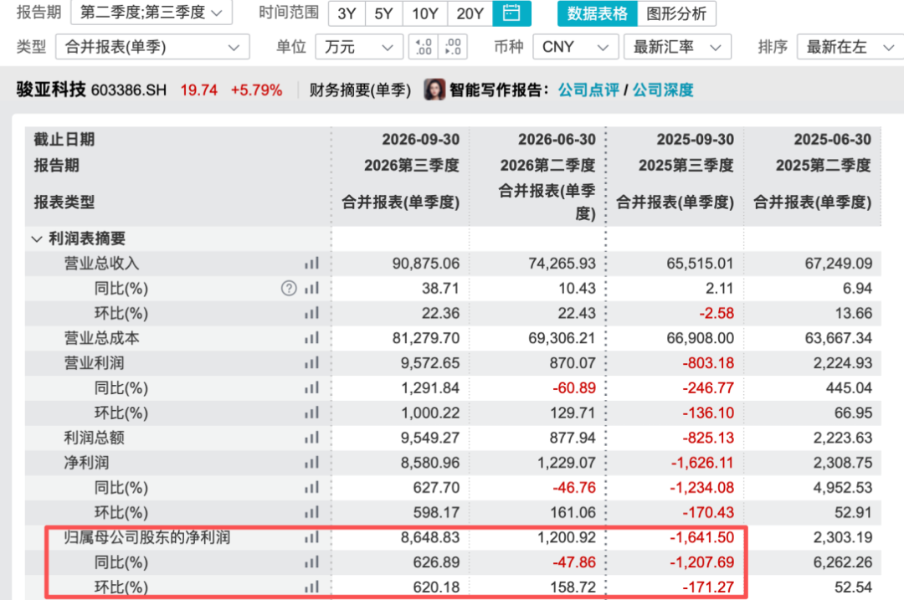
Task: Open 公司深度 report link
Action: (x=663, y=90)
